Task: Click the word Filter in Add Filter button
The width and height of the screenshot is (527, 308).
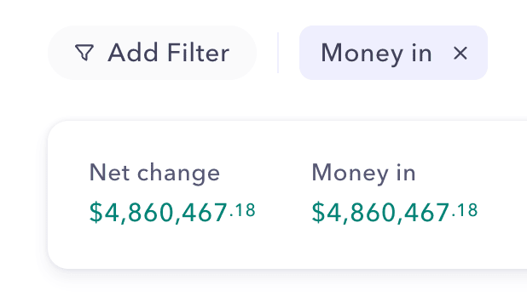Action: (x=199, y=53)
